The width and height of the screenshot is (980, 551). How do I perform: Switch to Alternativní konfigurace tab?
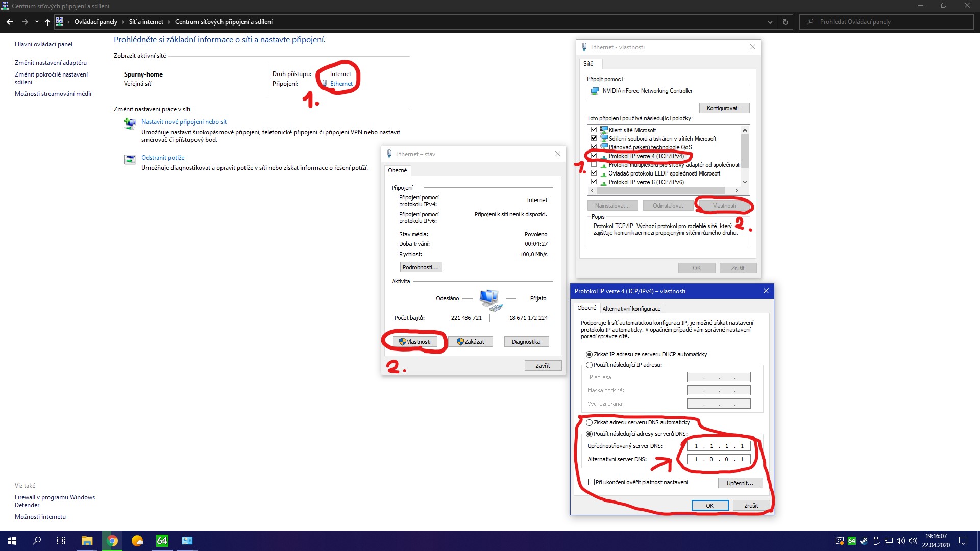[631, 309]
